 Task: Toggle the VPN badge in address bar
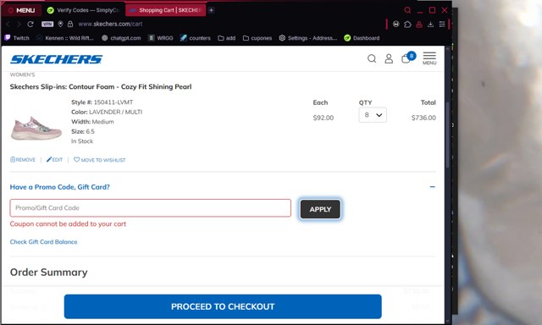coord(47,24)
